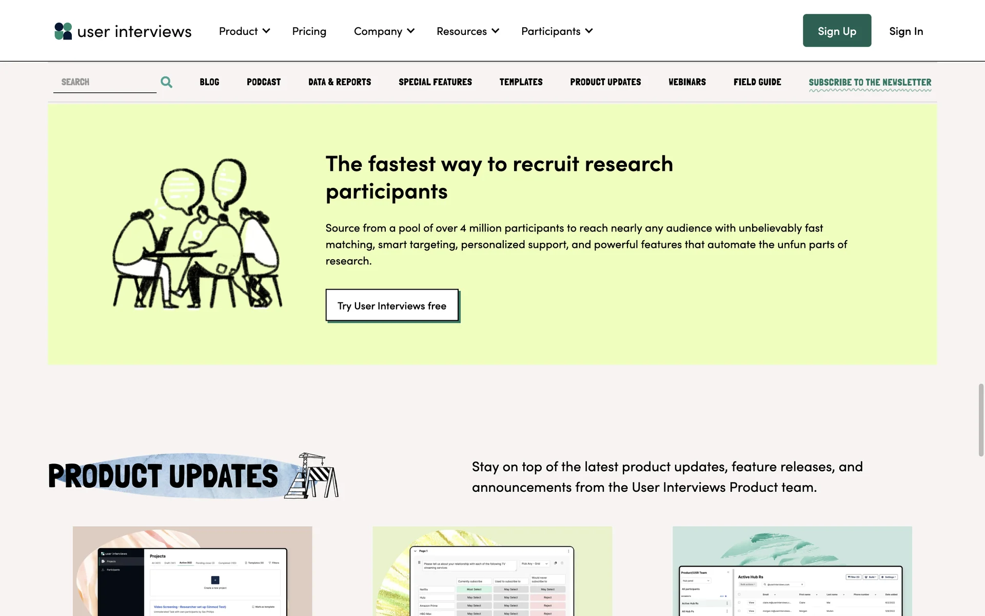
Task: Click the Sign Up button
Action: [x=837, y=31]
